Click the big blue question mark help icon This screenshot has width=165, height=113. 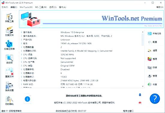pyautogui.click(x=155, y=99)
